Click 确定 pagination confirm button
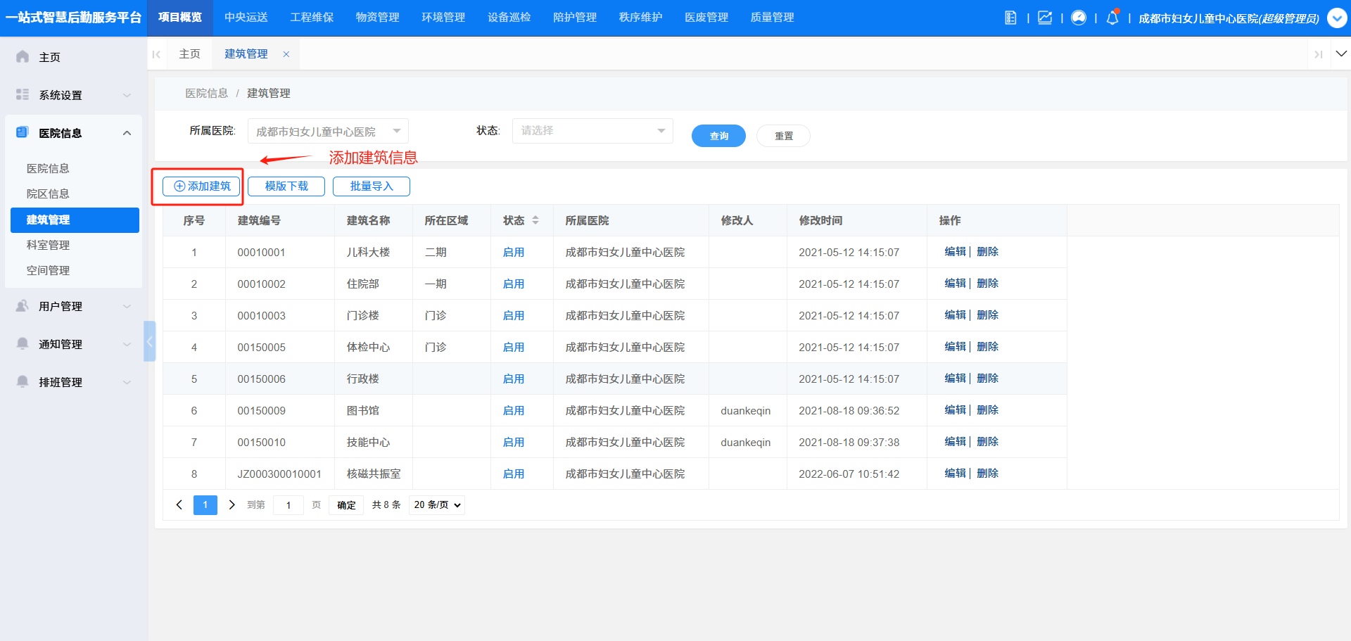 click(x=346, y=505)
